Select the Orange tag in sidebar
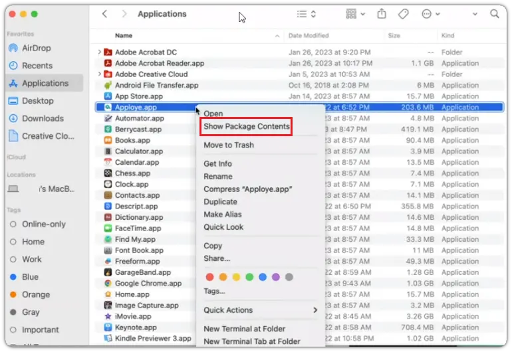 coord(35,294)
